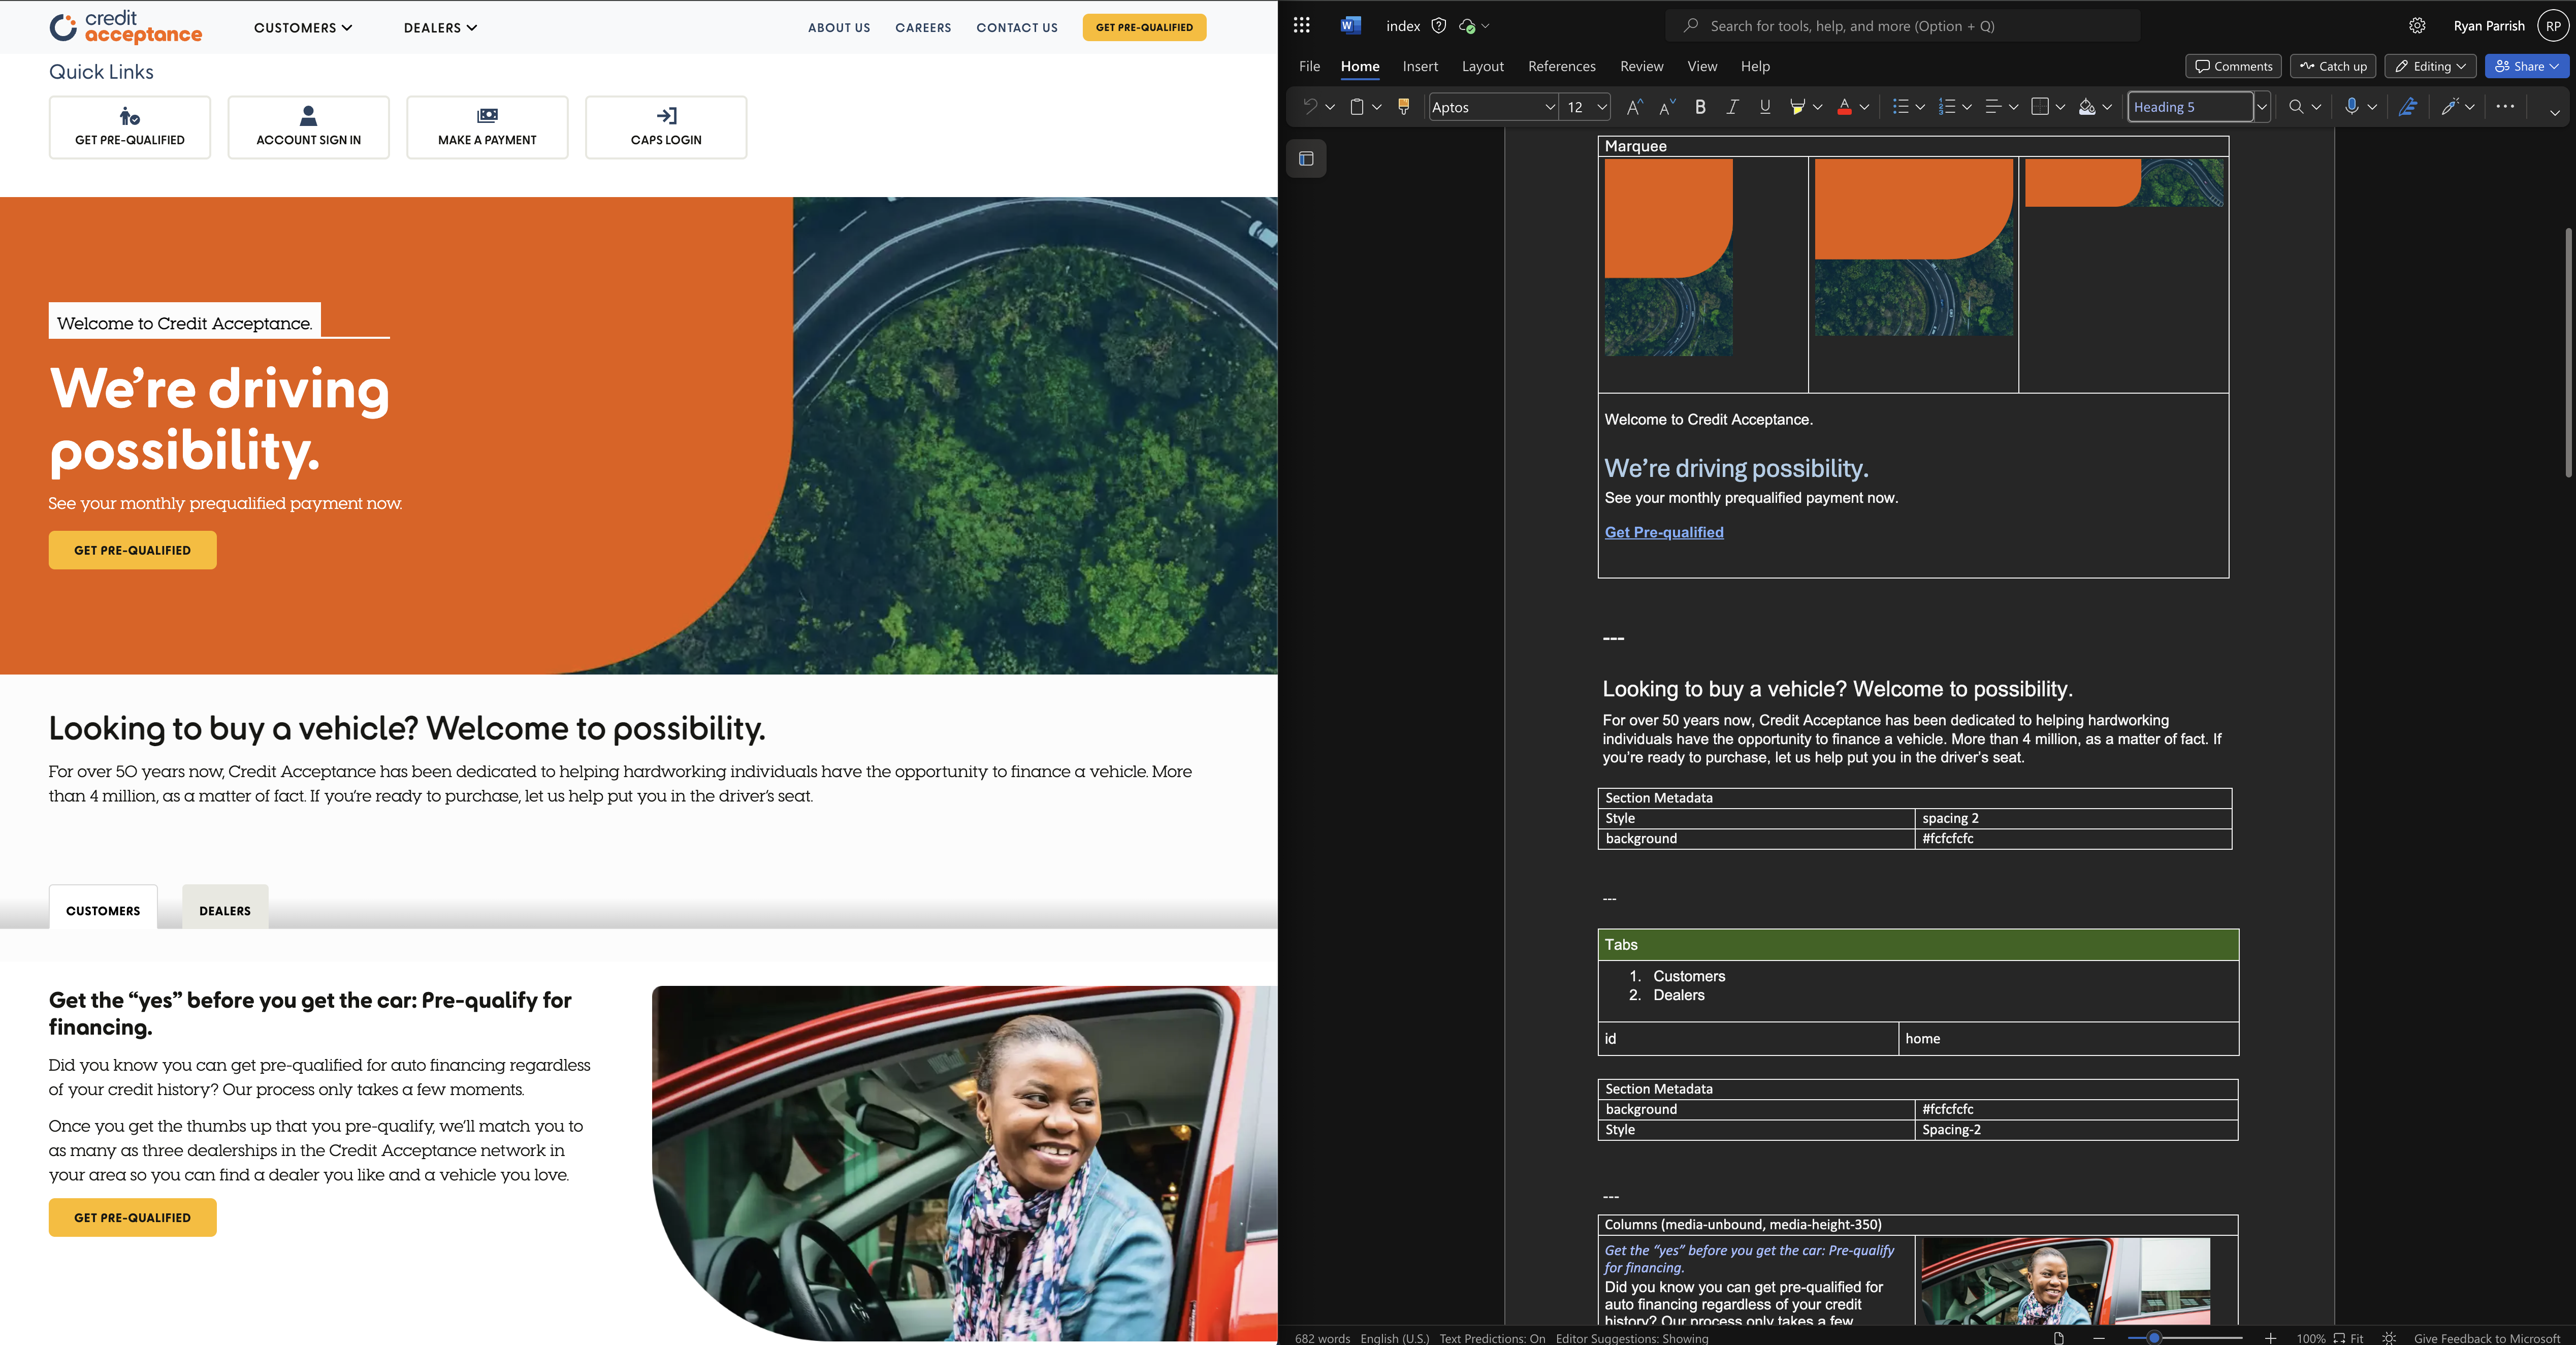Open the Word settings gear
The width and height of the screenshot is (2576, 1345).
2417,26
